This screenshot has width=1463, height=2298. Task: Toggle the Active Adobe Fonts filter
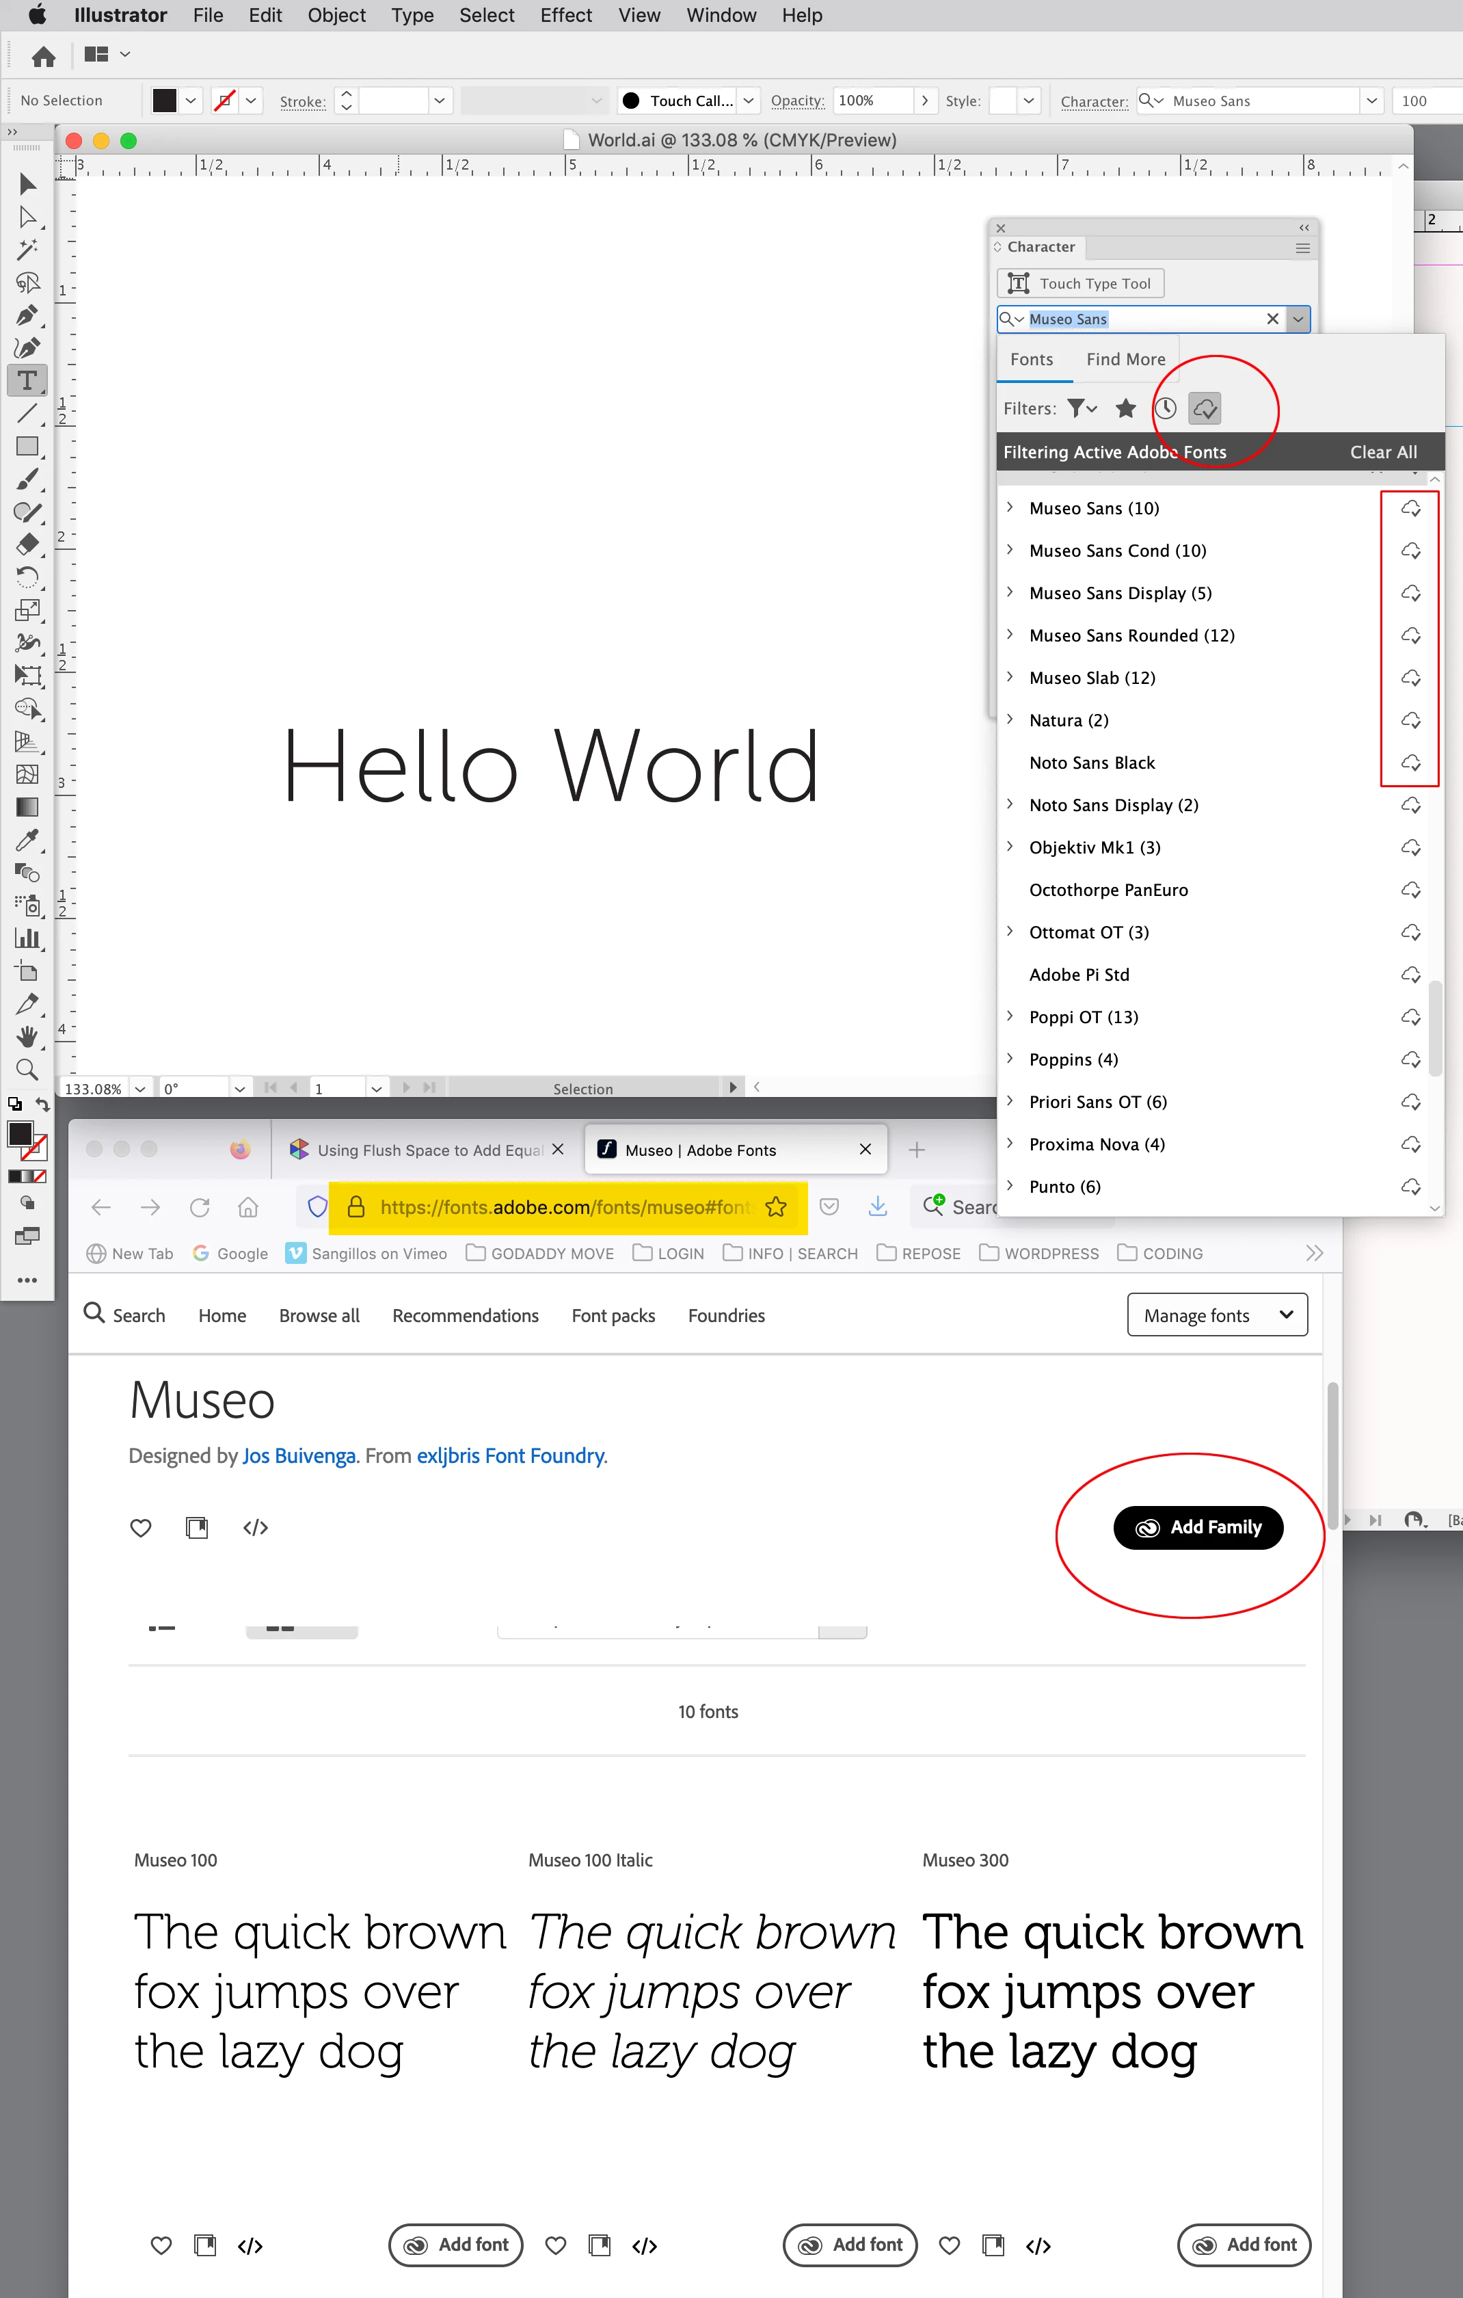[x=1205, y=408]
